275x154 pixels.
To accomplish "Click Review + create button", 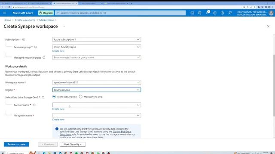I will click(x=16, y=144).
